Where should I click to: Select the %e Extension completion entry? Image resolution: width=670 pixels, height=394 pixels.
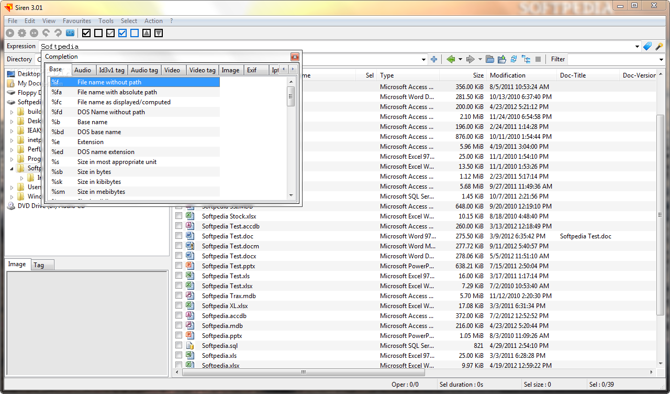tap(135, 142)
